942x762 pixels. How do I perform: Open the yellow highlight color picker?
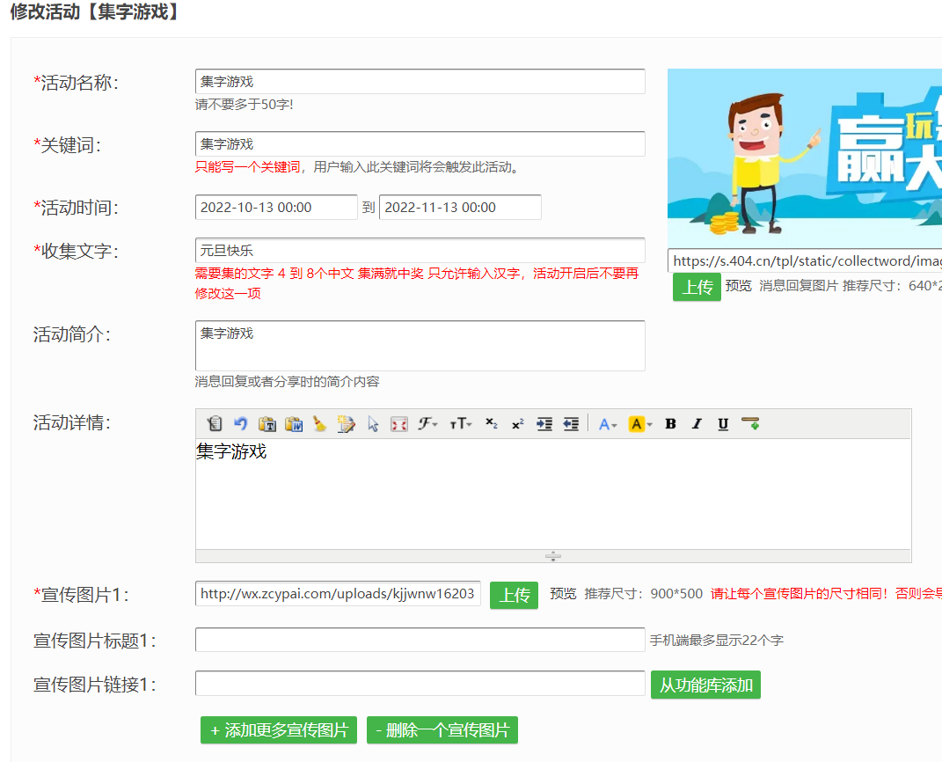(x=640, y=423)
